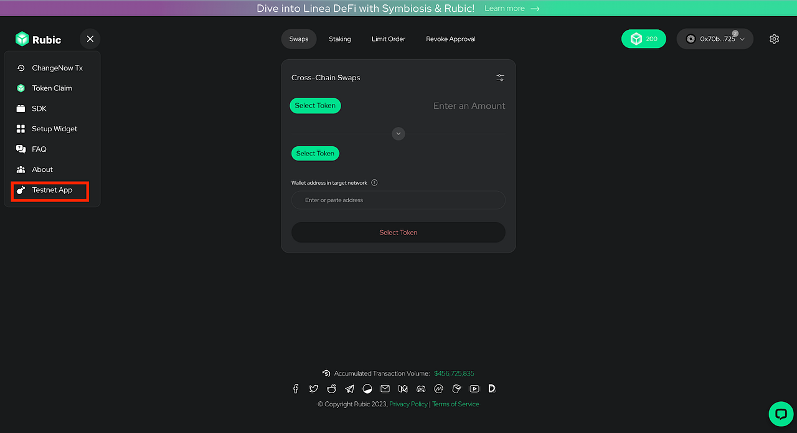Screen dimensions: 797x433
Task: Open the Facebook footer icon
Action: click(296, 389)
